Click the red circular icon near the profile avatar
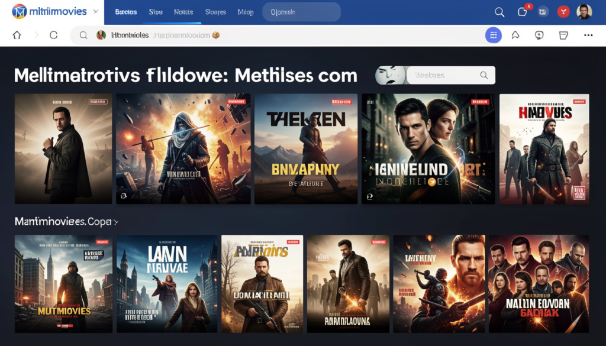 563,12
